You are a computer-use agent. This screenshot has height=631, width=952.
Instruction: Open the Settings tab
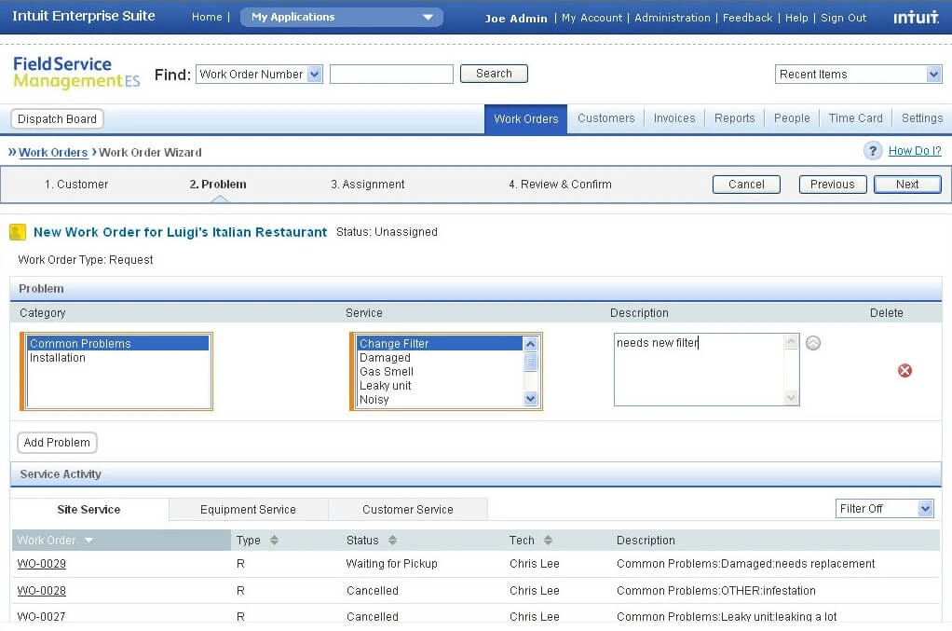click(921, 118)
